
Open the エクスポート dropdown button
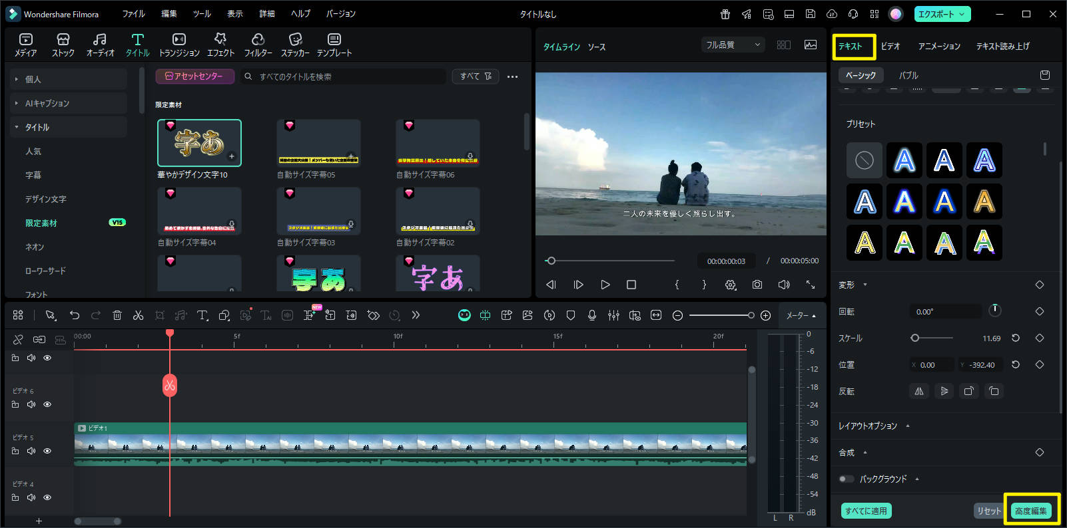coord(942,14)
